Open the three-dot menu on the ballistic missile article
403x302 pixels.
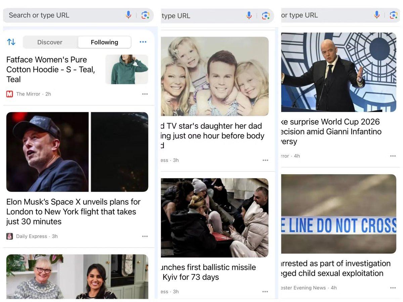(266, 291)
